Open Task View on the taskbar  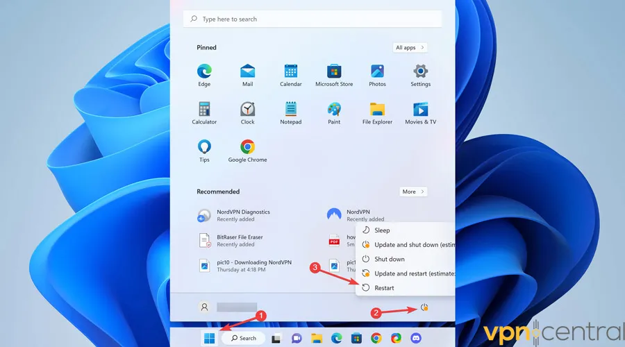point(276,338)
